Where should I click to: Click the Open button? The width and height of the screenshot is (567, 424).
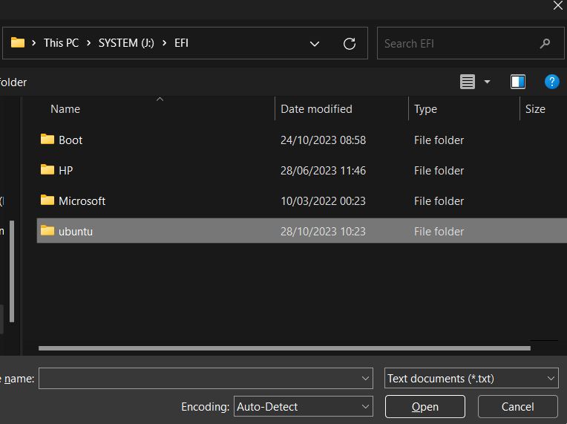425,407
